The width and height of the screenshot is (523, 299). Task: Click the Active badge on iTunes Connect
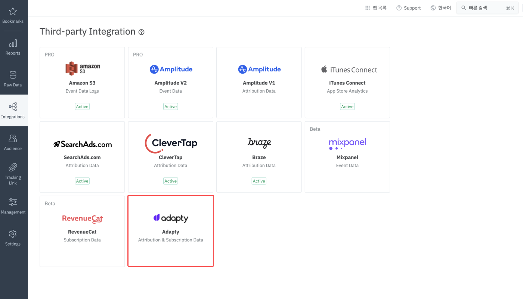point(347,107)
